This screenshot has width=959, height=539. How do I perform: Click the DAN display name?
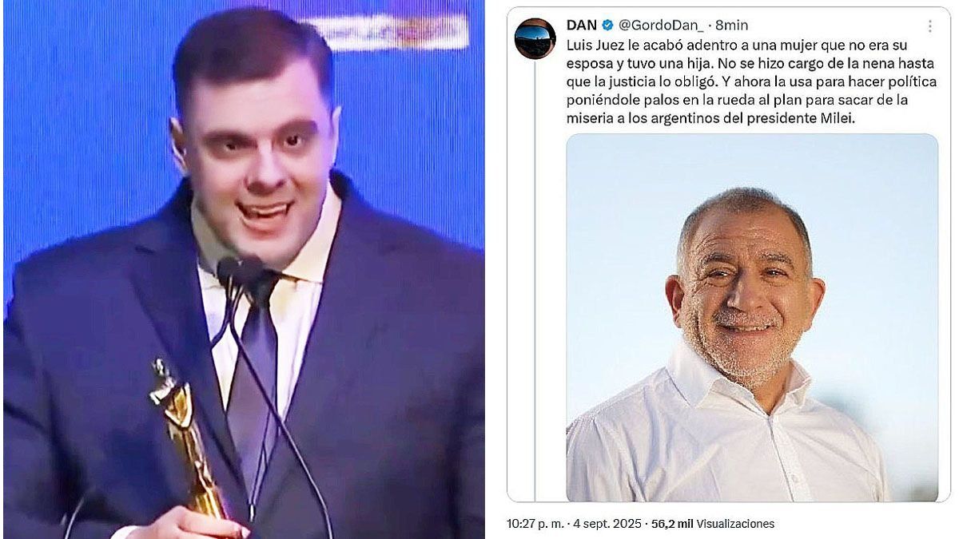(x=581, y=26)
